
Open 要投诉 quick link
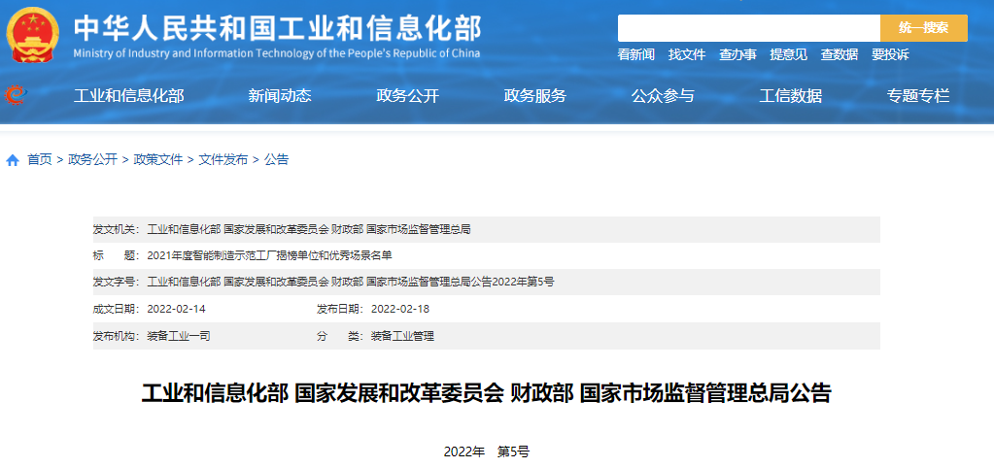pos(889,54)
